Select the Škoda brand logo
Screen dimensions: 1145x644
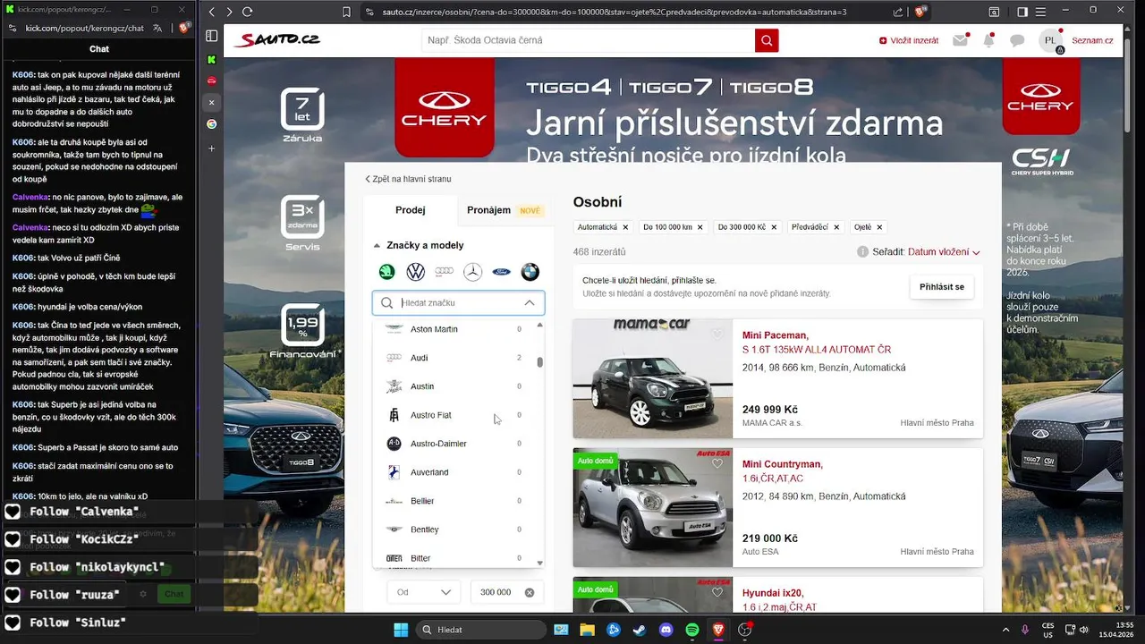(387, 272)
